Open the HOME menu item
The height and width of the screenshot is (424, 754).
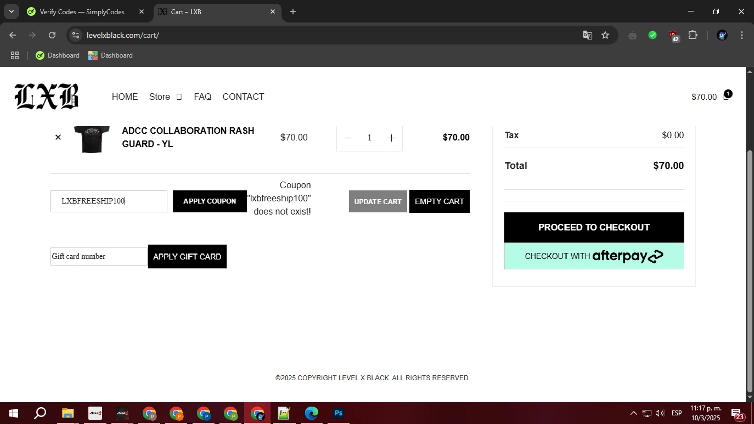point(125,97)
